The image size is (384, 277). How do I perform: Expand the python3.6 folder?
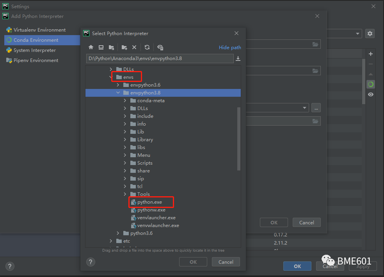118,233
